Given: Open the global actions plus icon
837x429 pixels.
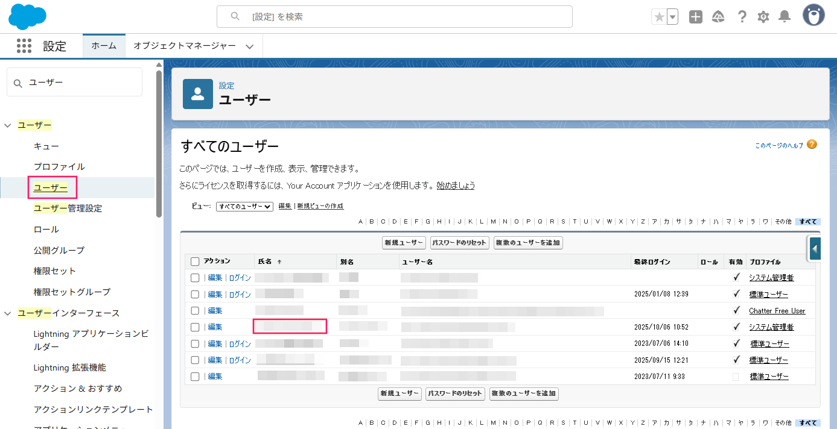Looking at the screenshot, I should [696, 17].
